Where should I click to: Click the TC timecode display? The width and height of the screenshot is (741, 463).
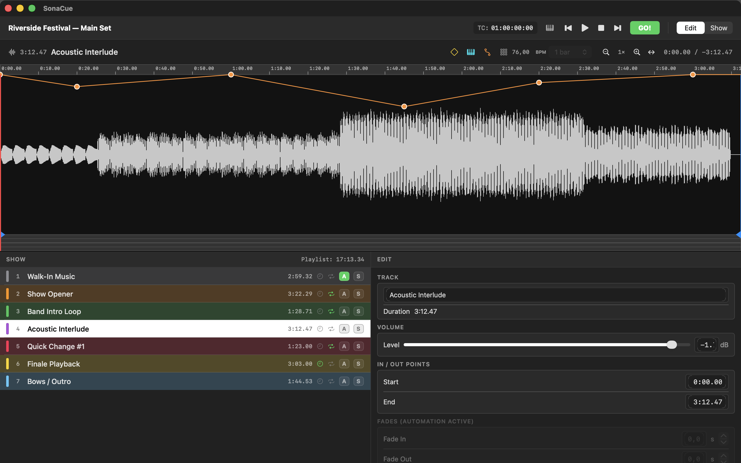[505, 28]
